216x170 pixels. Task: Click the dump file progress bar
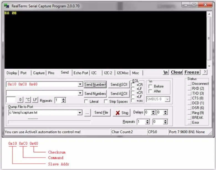pos(49,122)
